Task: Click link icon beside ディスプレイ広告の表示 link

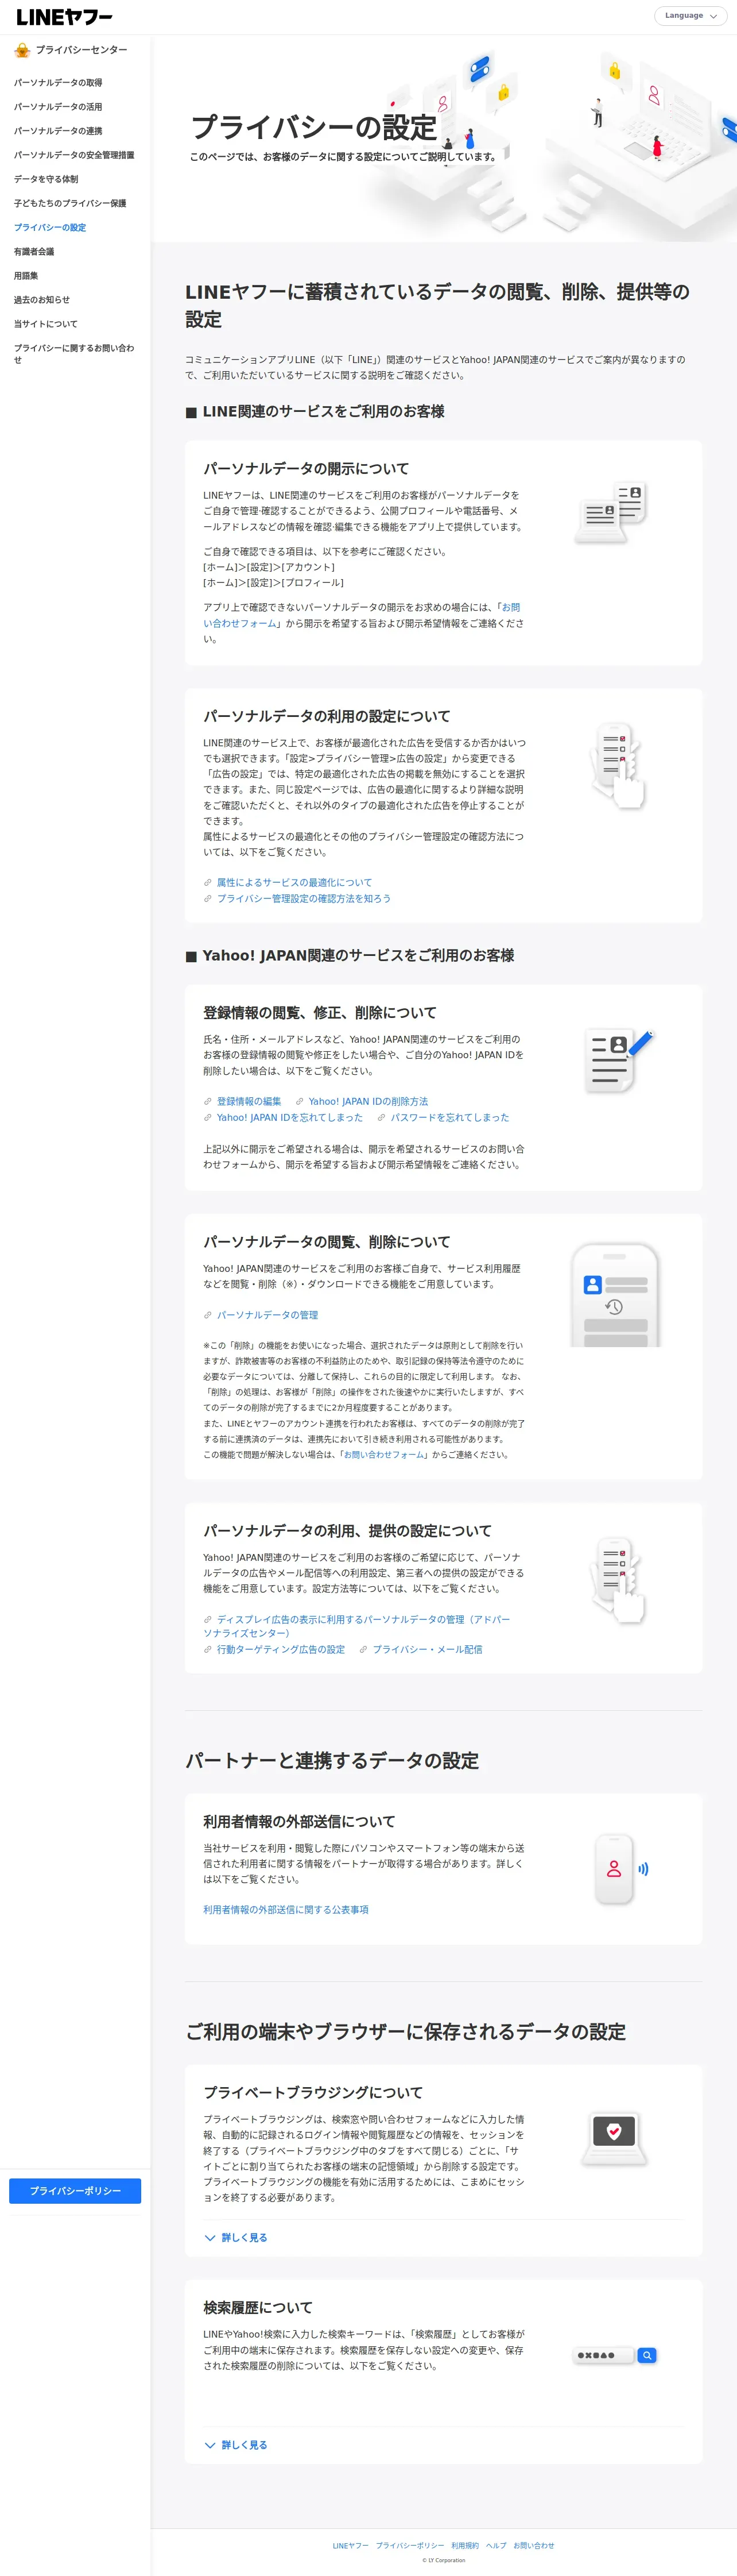Action: point(208,1619)
